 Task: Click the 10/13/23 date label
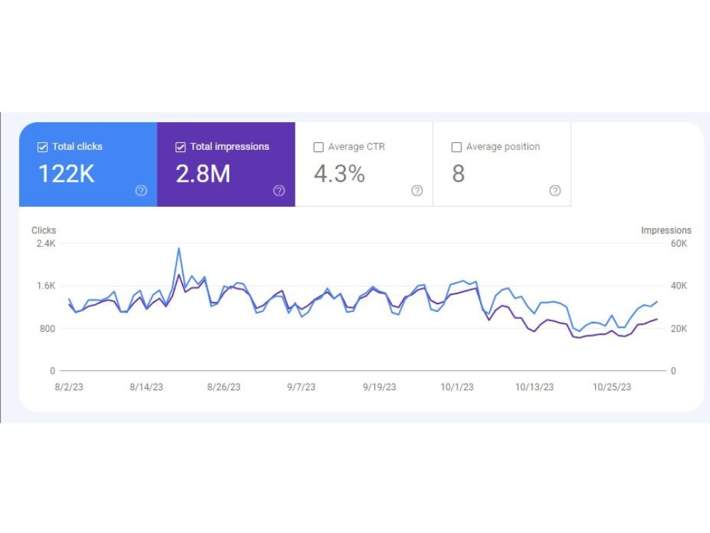535,387
